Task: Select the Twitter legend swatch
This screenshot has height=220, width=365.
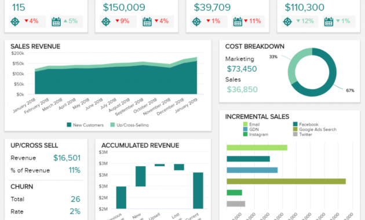Action: (x=295, y=134)
